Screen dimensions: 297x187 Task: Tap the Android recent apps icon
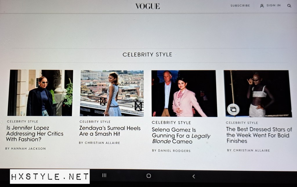click(104, 175)
